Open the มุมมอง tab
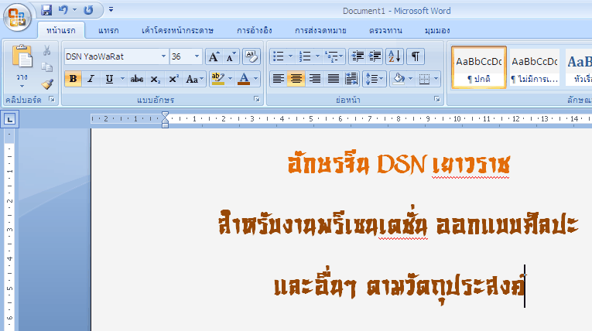This screenshot has height=331, width=592. point(437,31)
